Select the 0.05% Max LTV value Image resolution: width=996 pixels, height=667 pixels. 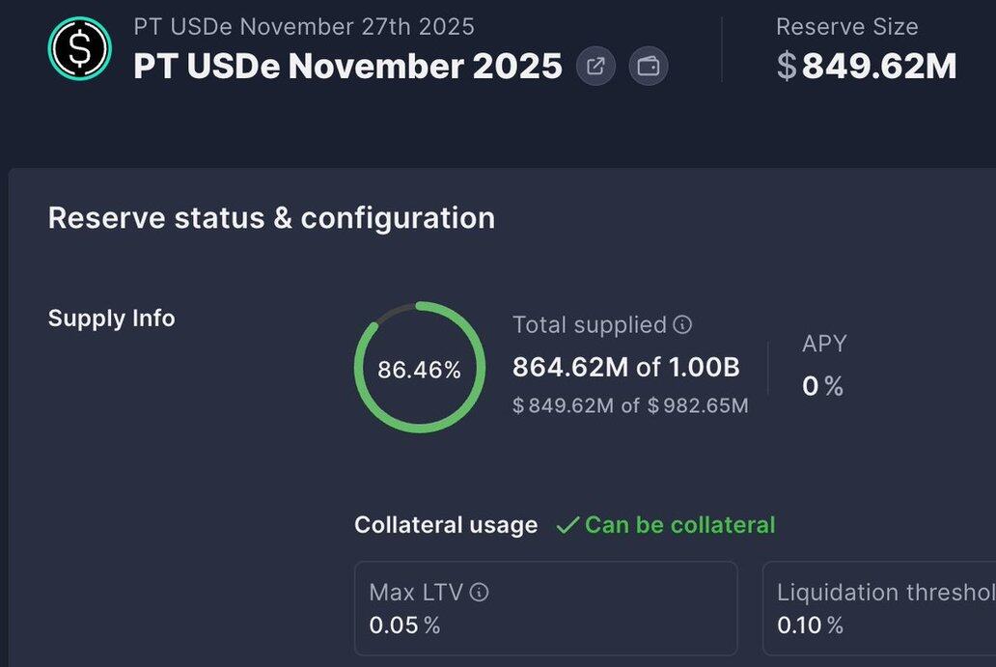[x=404, y=625]
